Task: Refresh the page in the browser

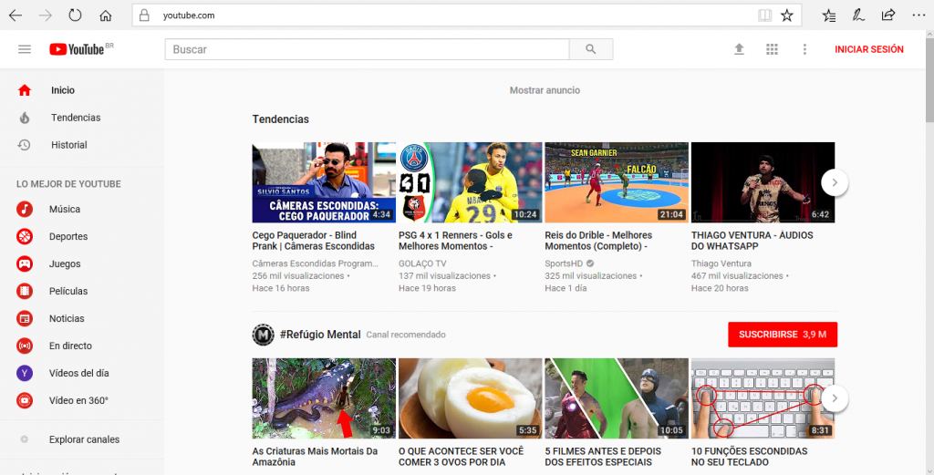Action: [x=75, y=15]
